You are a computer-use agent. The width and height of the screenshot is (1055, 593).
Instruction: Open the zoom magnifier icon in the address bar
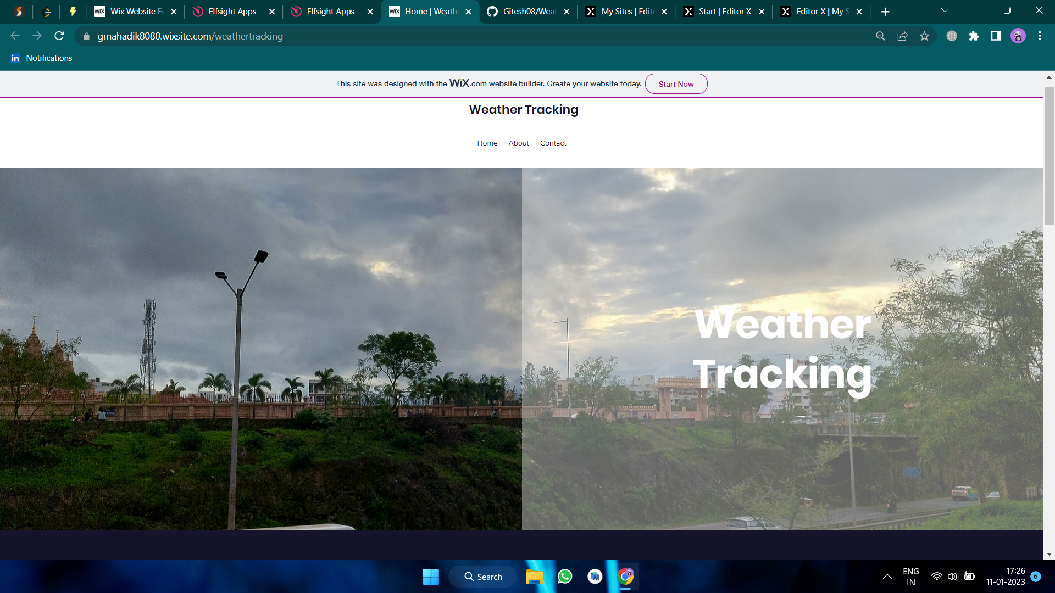click(880, 36)
